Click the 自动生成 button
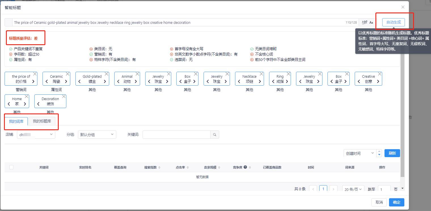 point(393,22)
